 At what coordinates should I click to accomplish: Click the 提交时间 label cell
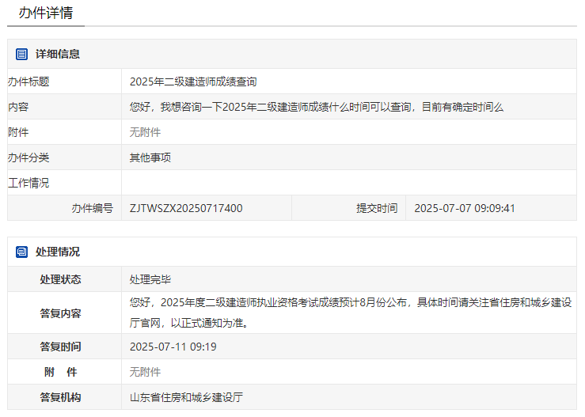[376, 208]
